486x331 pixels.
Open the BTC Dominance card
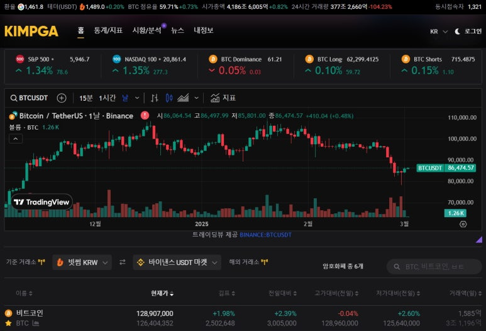245,65
